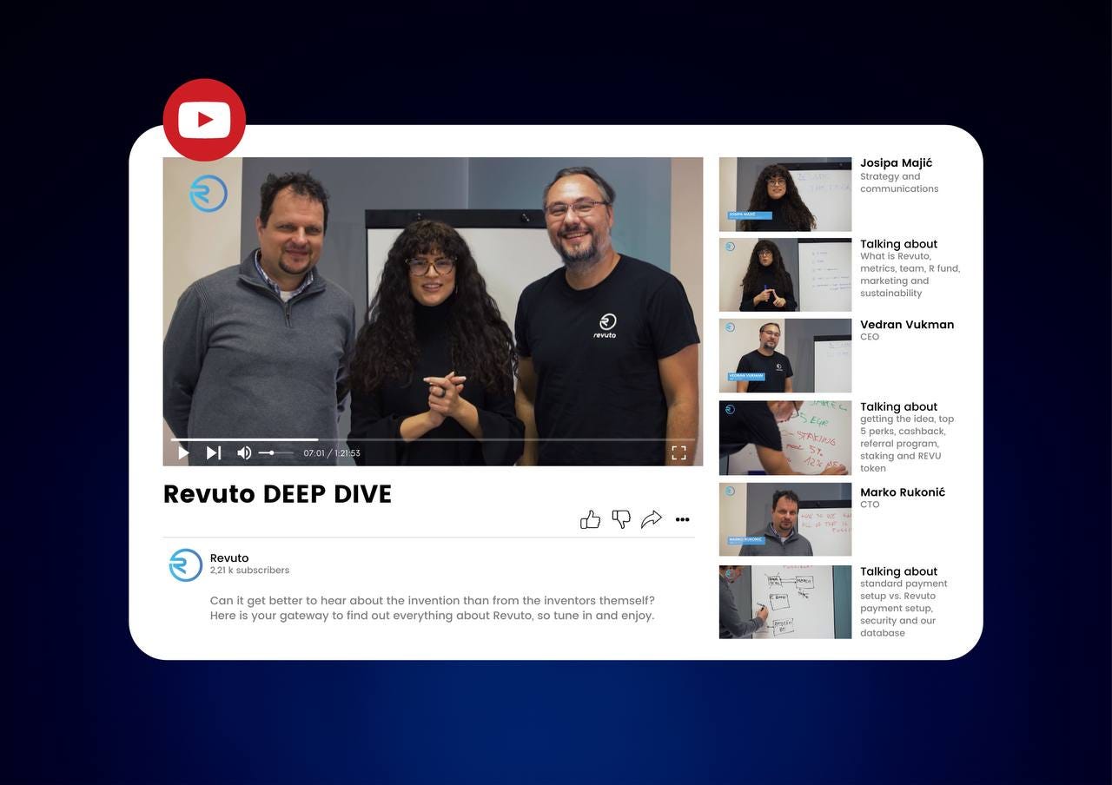Open the three-dot more options menu
The image size is (1112, 785).
click(x=682, y=519)
